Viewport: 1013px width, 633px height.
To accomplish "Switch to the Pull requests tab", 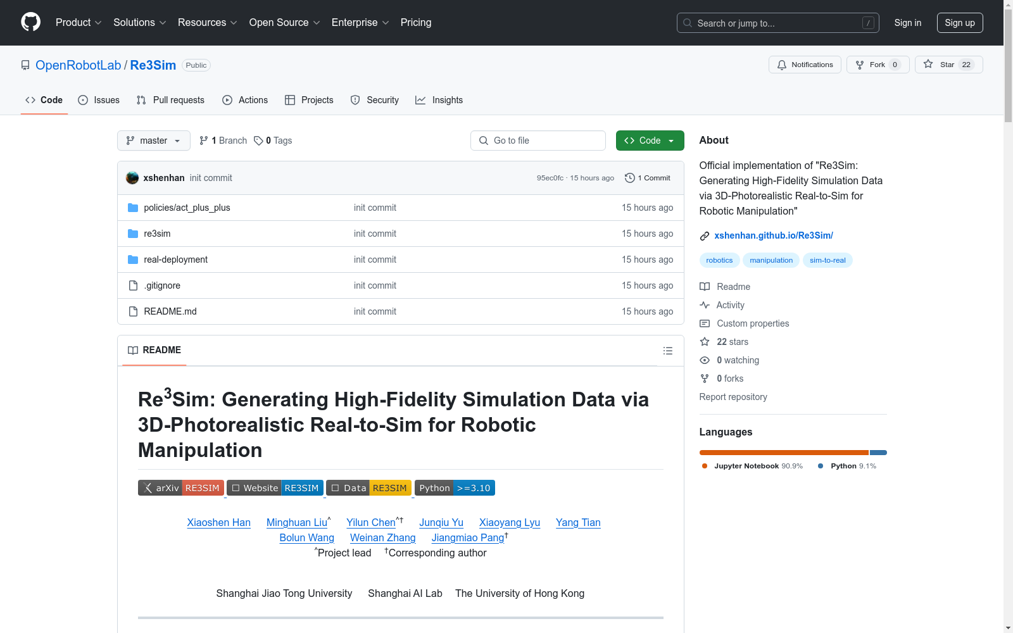I will click(x=170, y=100).
